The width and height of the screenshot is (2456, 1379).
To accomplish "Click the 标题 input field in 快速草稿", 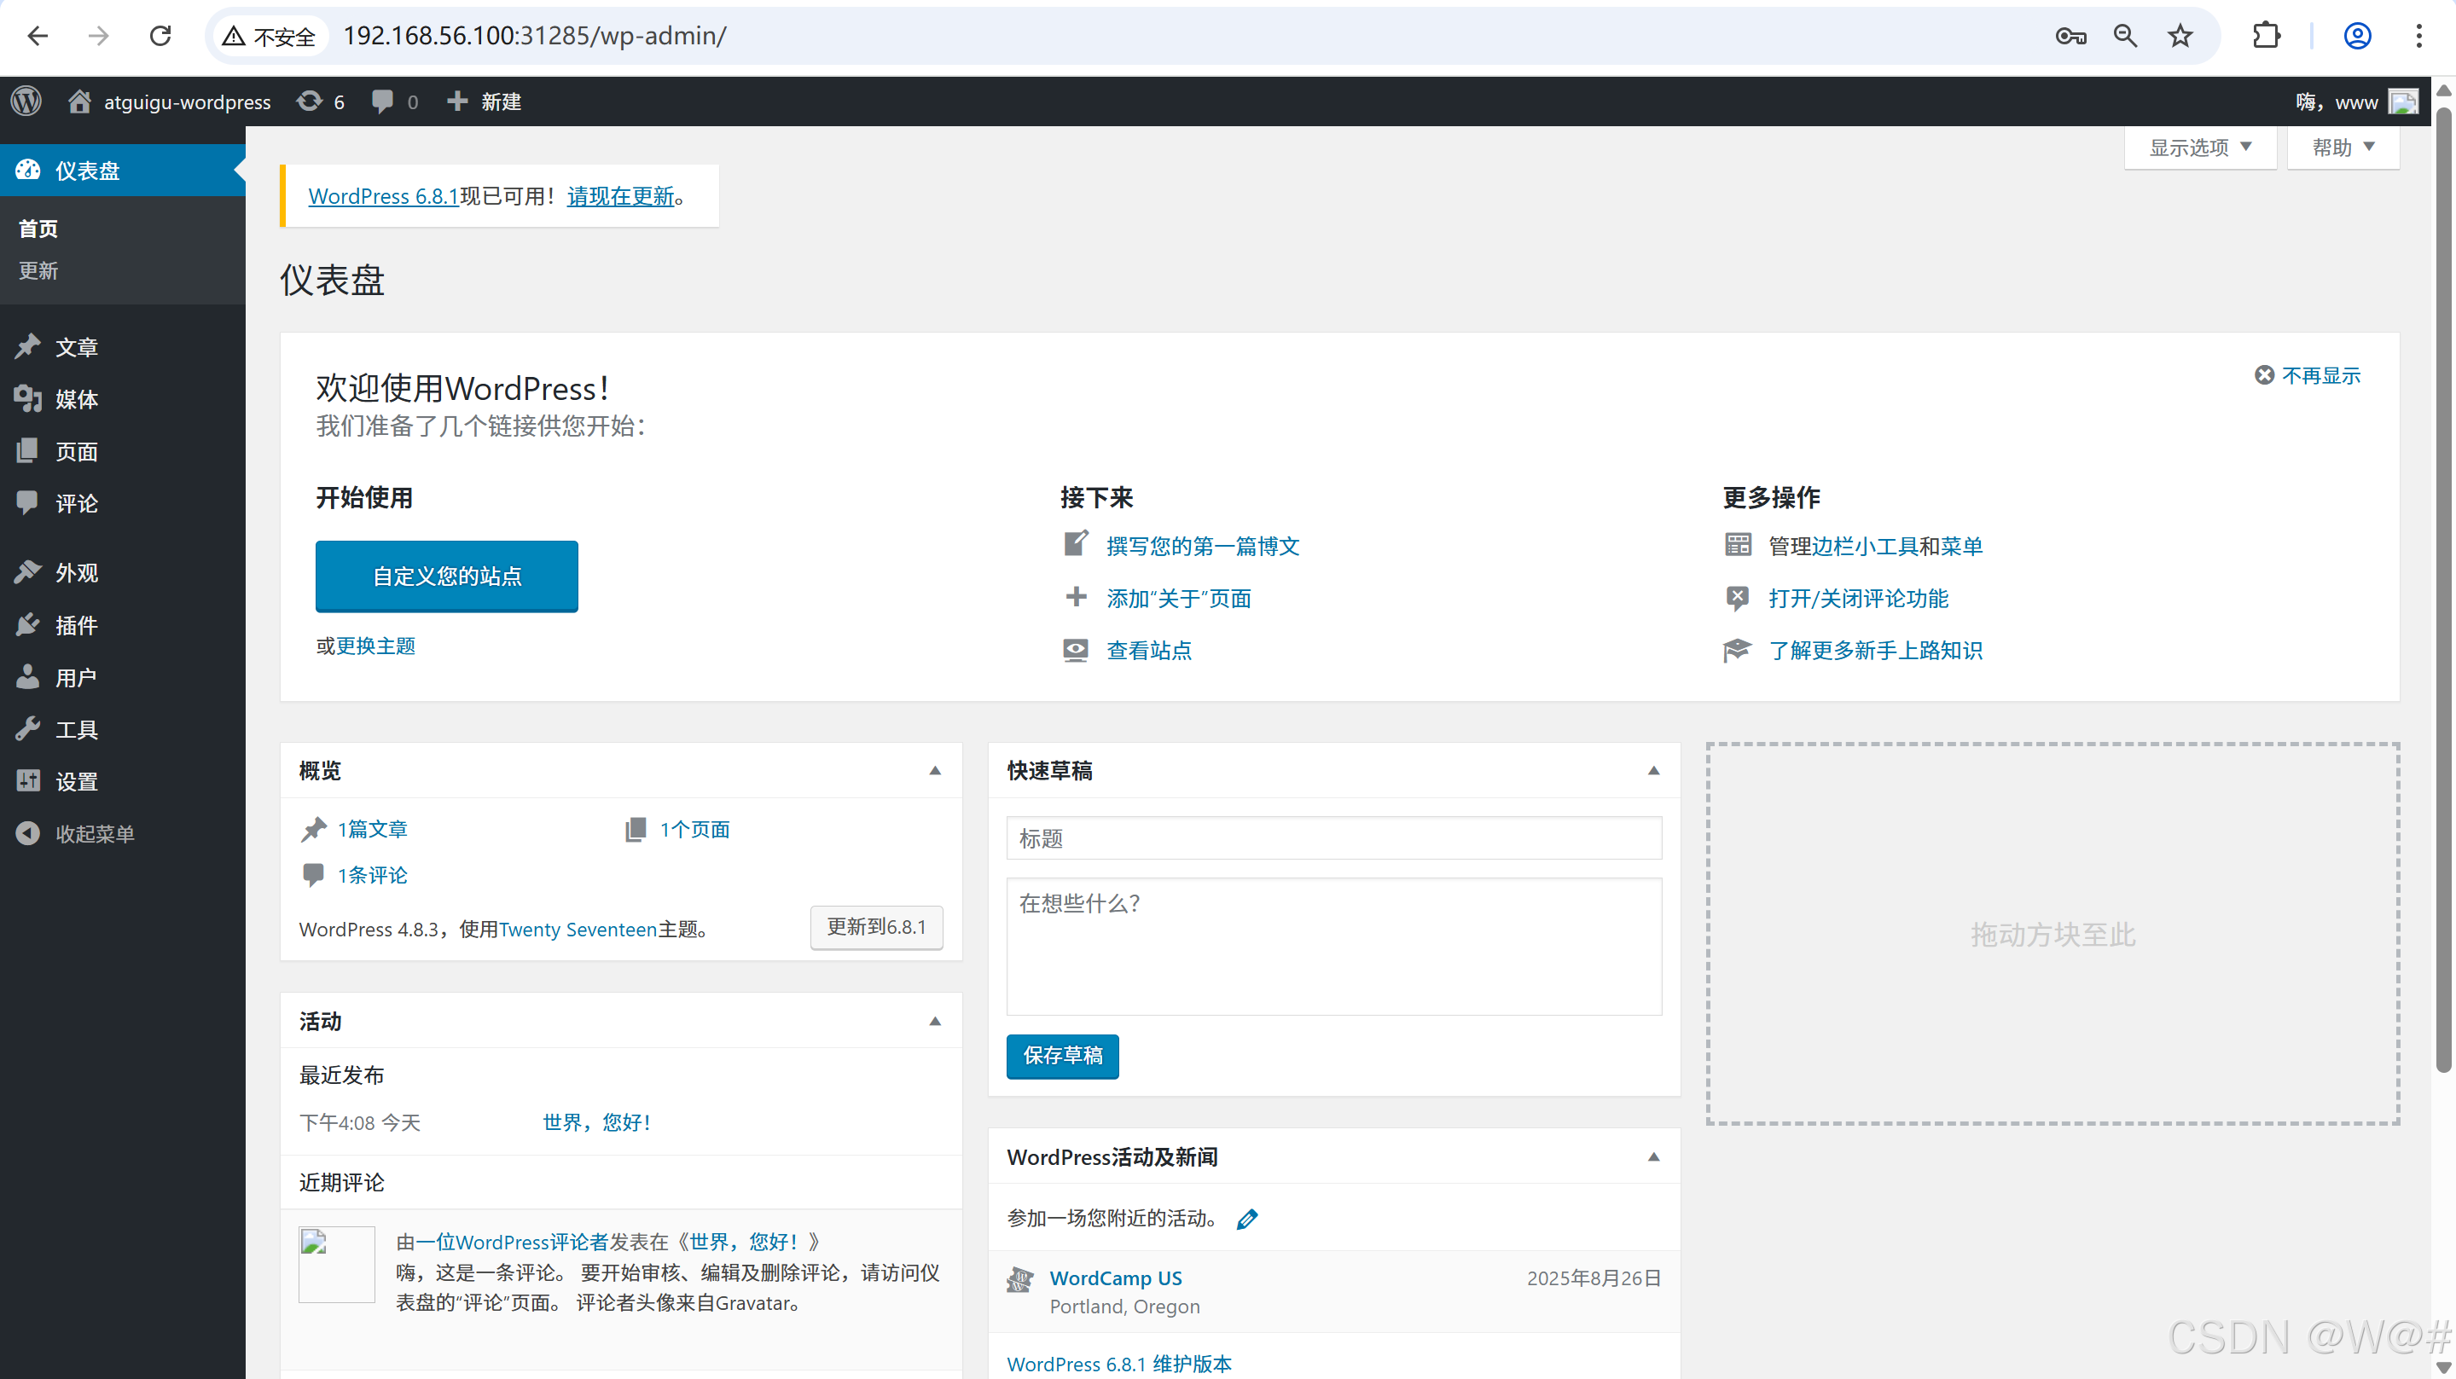I will [x=1334, y=837].
